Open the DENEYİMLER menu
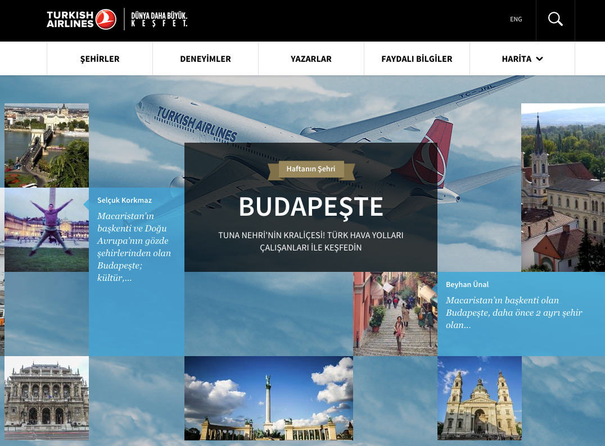The image size is (605, 446). (x=205, y=58)
